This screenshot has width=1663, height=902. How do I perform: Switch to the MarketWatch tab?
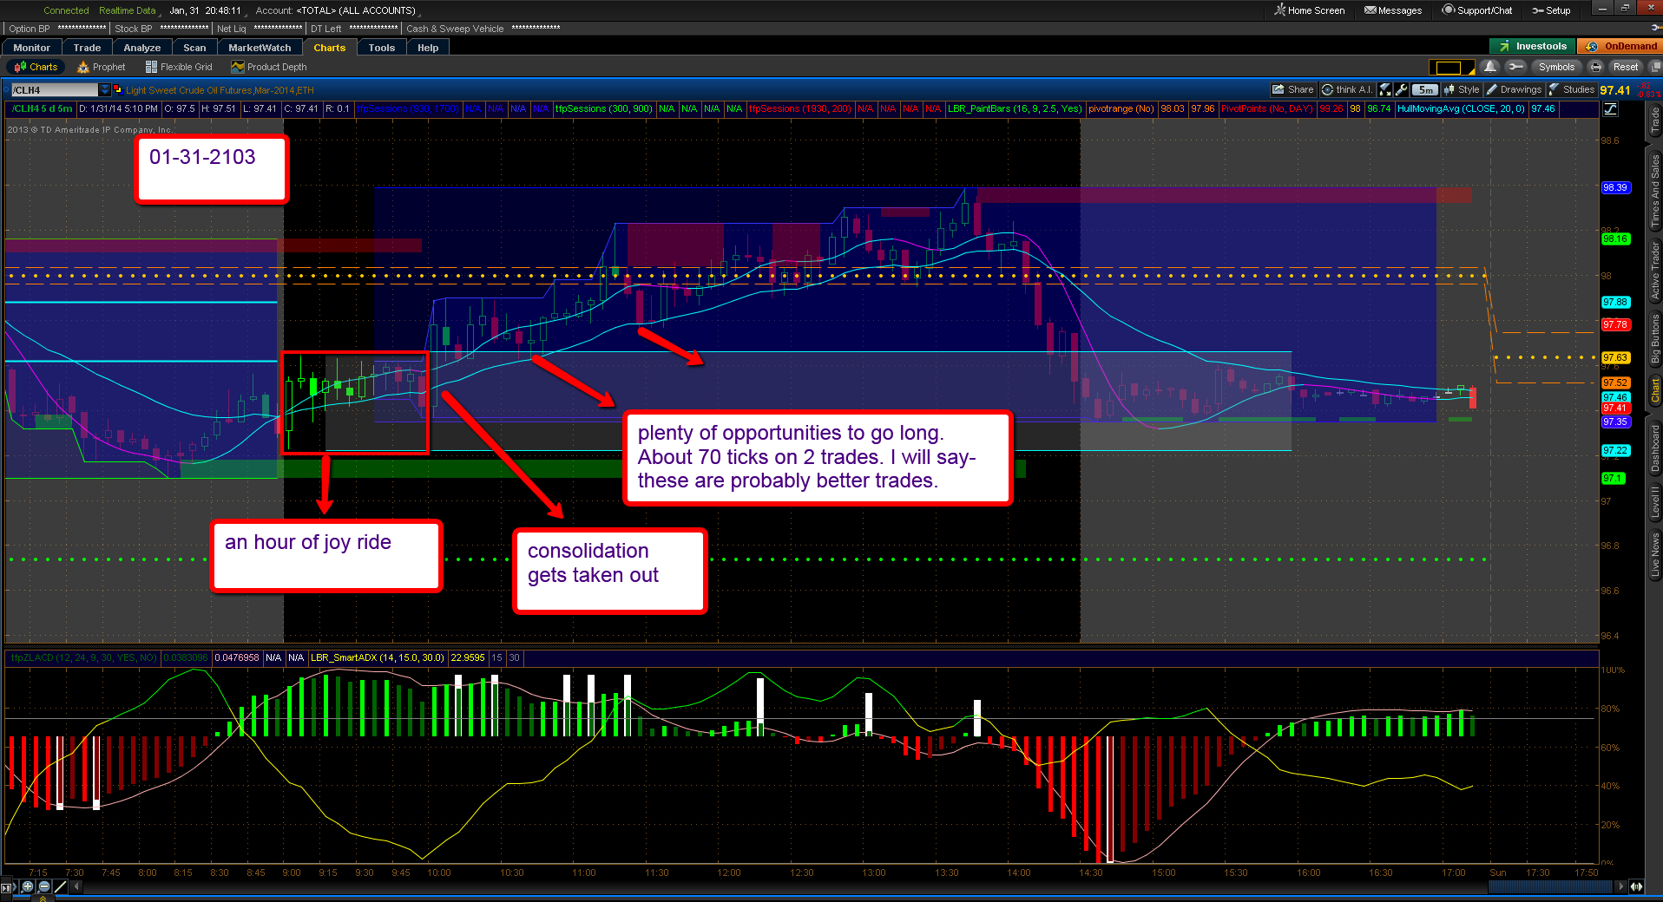(260, 48)
